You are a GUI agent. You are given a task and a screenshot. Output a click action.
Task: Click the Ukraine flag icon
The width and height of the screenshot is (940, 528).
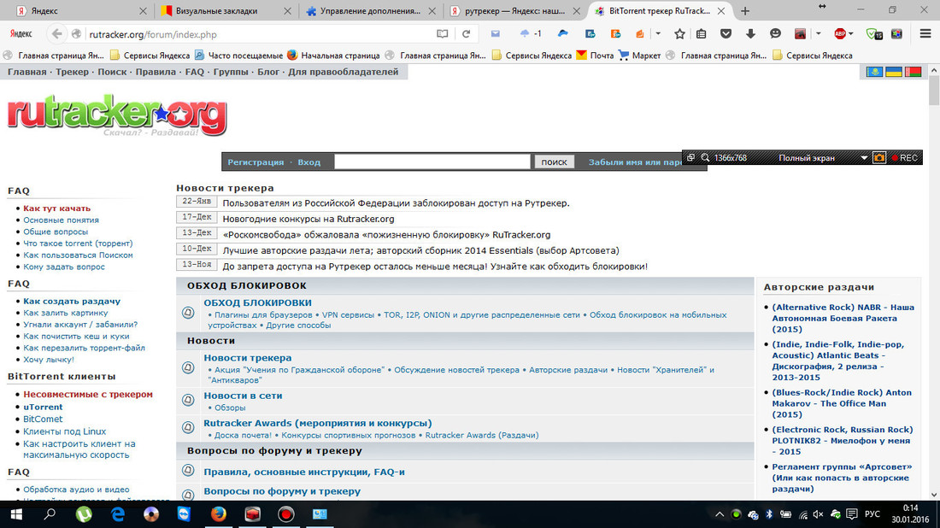click(x=894, y=73)
